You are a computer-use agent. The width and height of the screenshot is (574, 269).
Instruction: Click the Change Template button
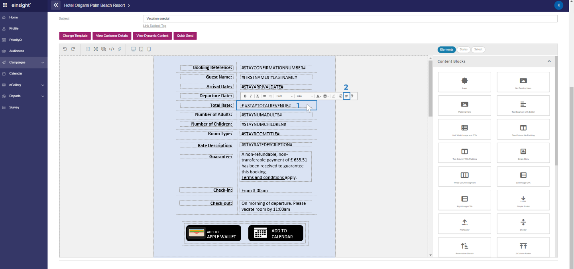[75, 36]
